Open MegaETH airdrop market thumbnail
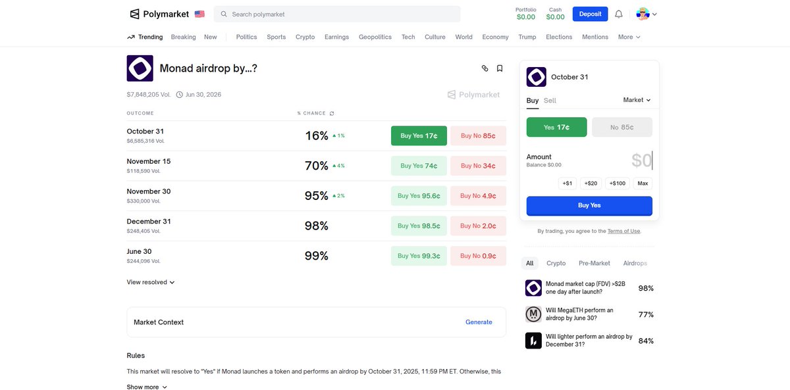 tap(533, 314)
